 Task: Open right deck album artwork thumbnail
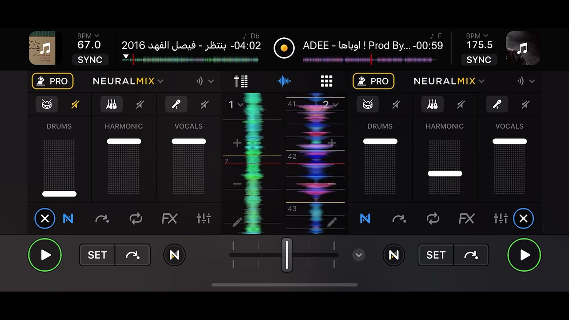click(x=523, y=48)
